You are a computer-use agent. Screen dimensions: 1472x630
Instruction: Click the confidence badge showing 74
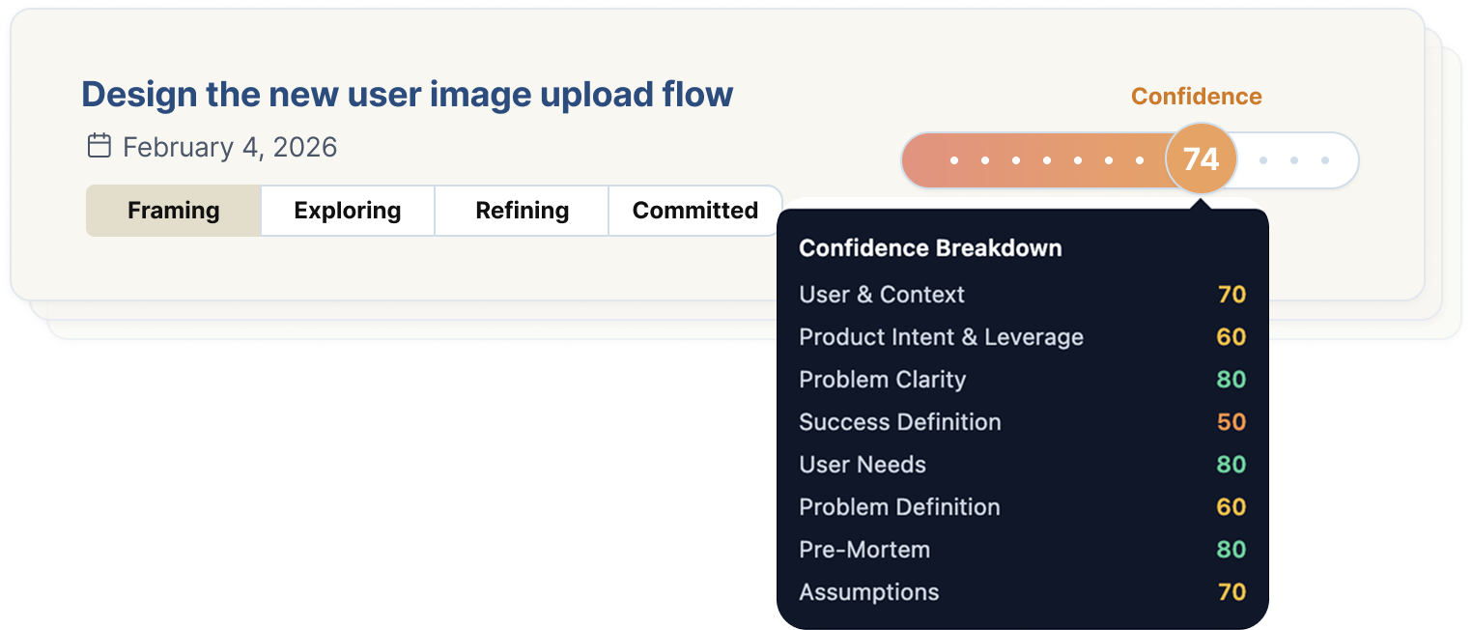(1201, 158)
